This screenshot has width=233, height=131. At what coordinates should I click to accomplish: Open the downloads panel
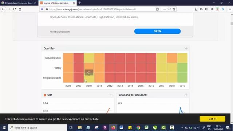(196, 9)
